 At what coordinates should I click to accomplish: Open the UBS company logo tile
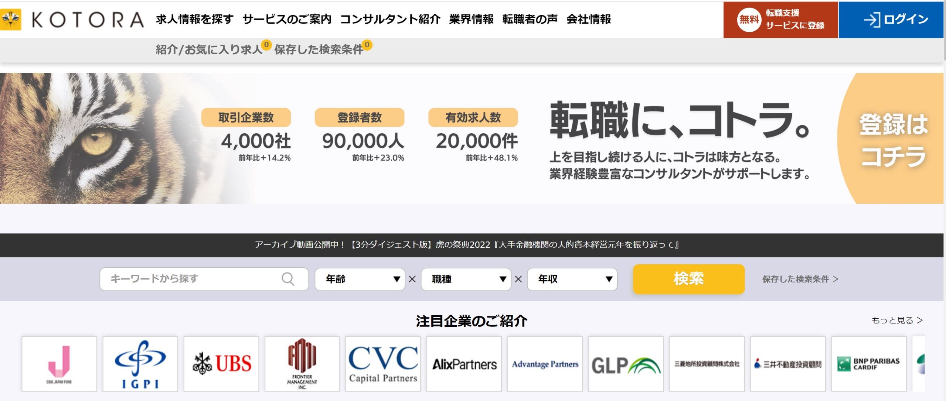221,364
